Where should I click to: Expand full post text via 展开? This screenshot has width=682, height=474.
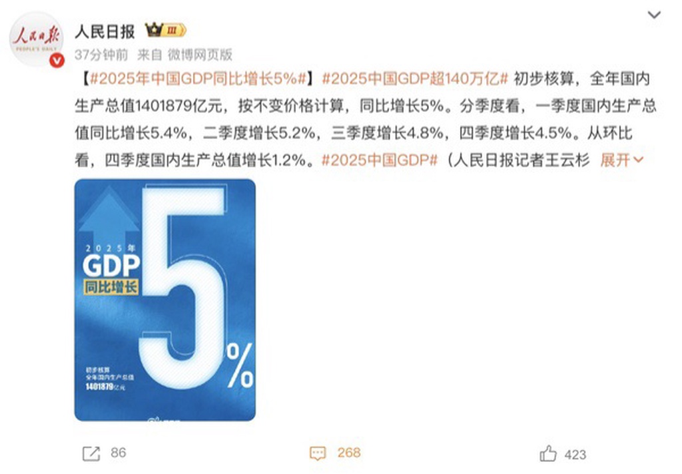click(x=615, y=160)
